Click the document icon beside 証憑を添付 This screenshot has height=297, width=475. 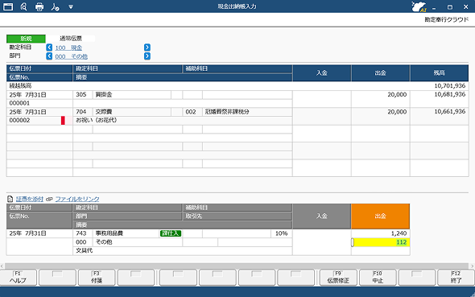tap(10, 199)
